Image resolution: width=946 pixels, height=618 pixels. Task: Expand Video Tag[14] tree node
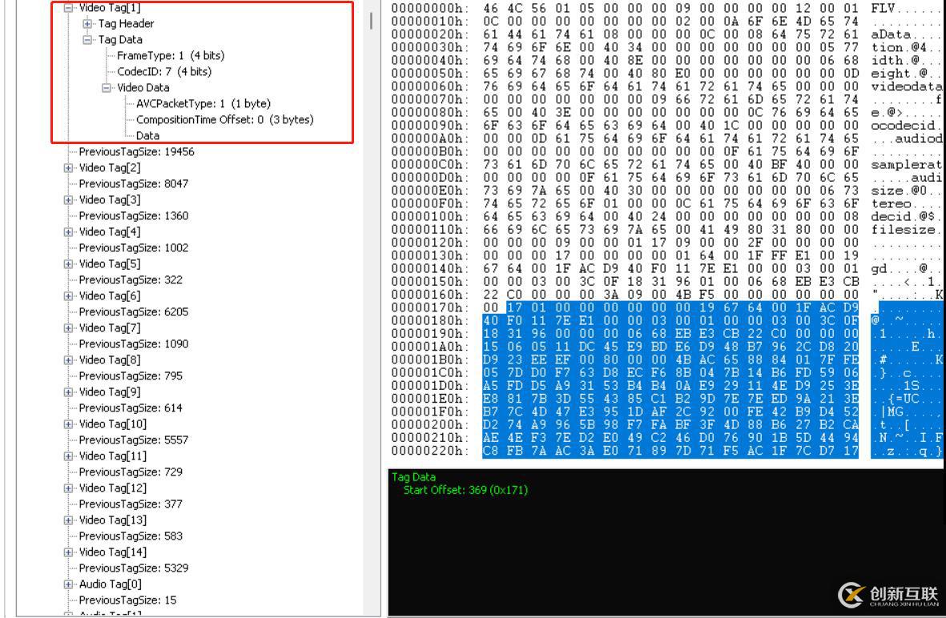click(x=69, y=552)
